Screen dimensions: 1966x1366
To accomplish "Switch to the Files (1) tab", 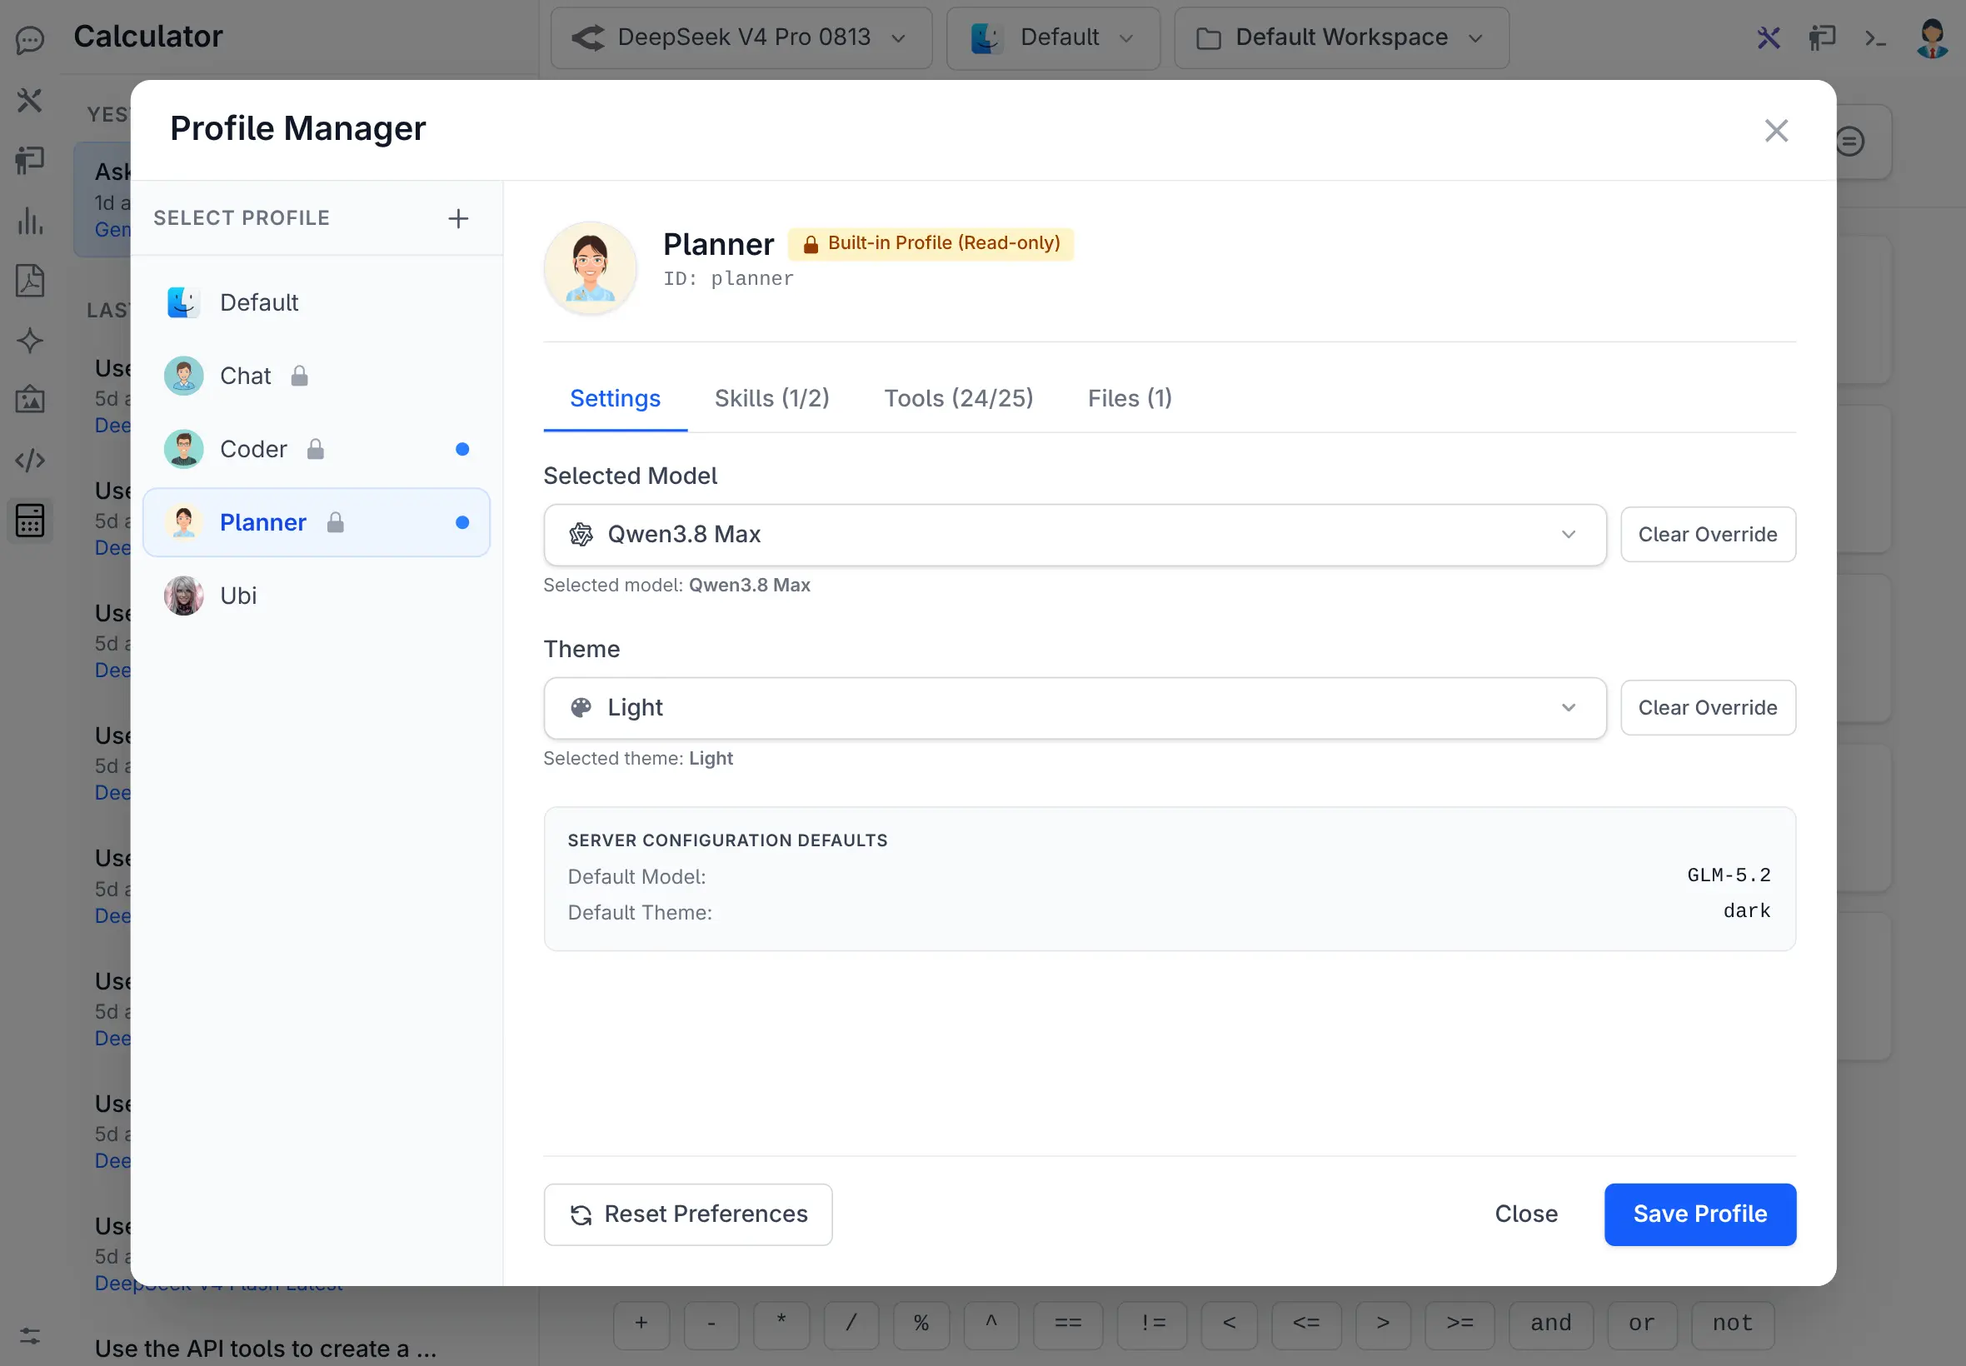I will [1129, 399].
